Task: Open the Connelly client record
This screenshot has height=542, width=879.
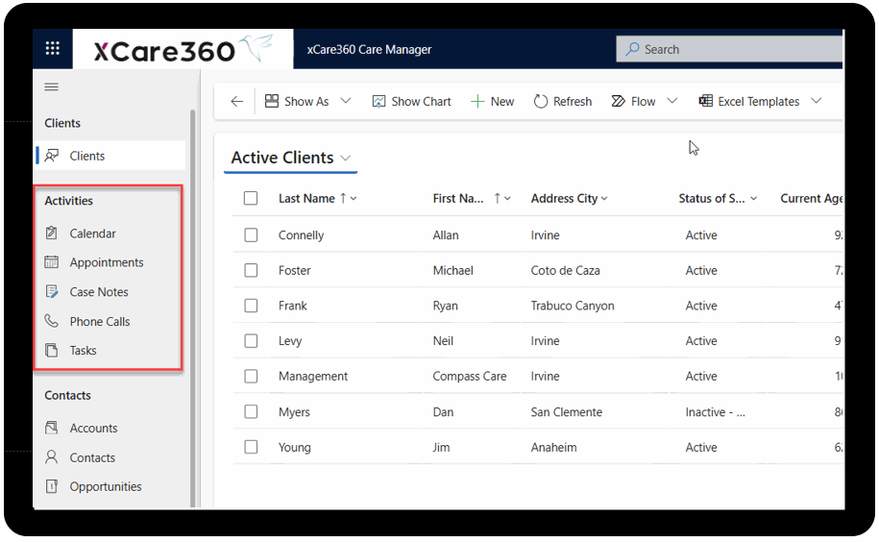Action: pos(301,235)
